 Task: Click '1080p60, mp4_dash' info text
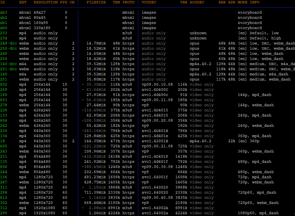pos(258,213)
